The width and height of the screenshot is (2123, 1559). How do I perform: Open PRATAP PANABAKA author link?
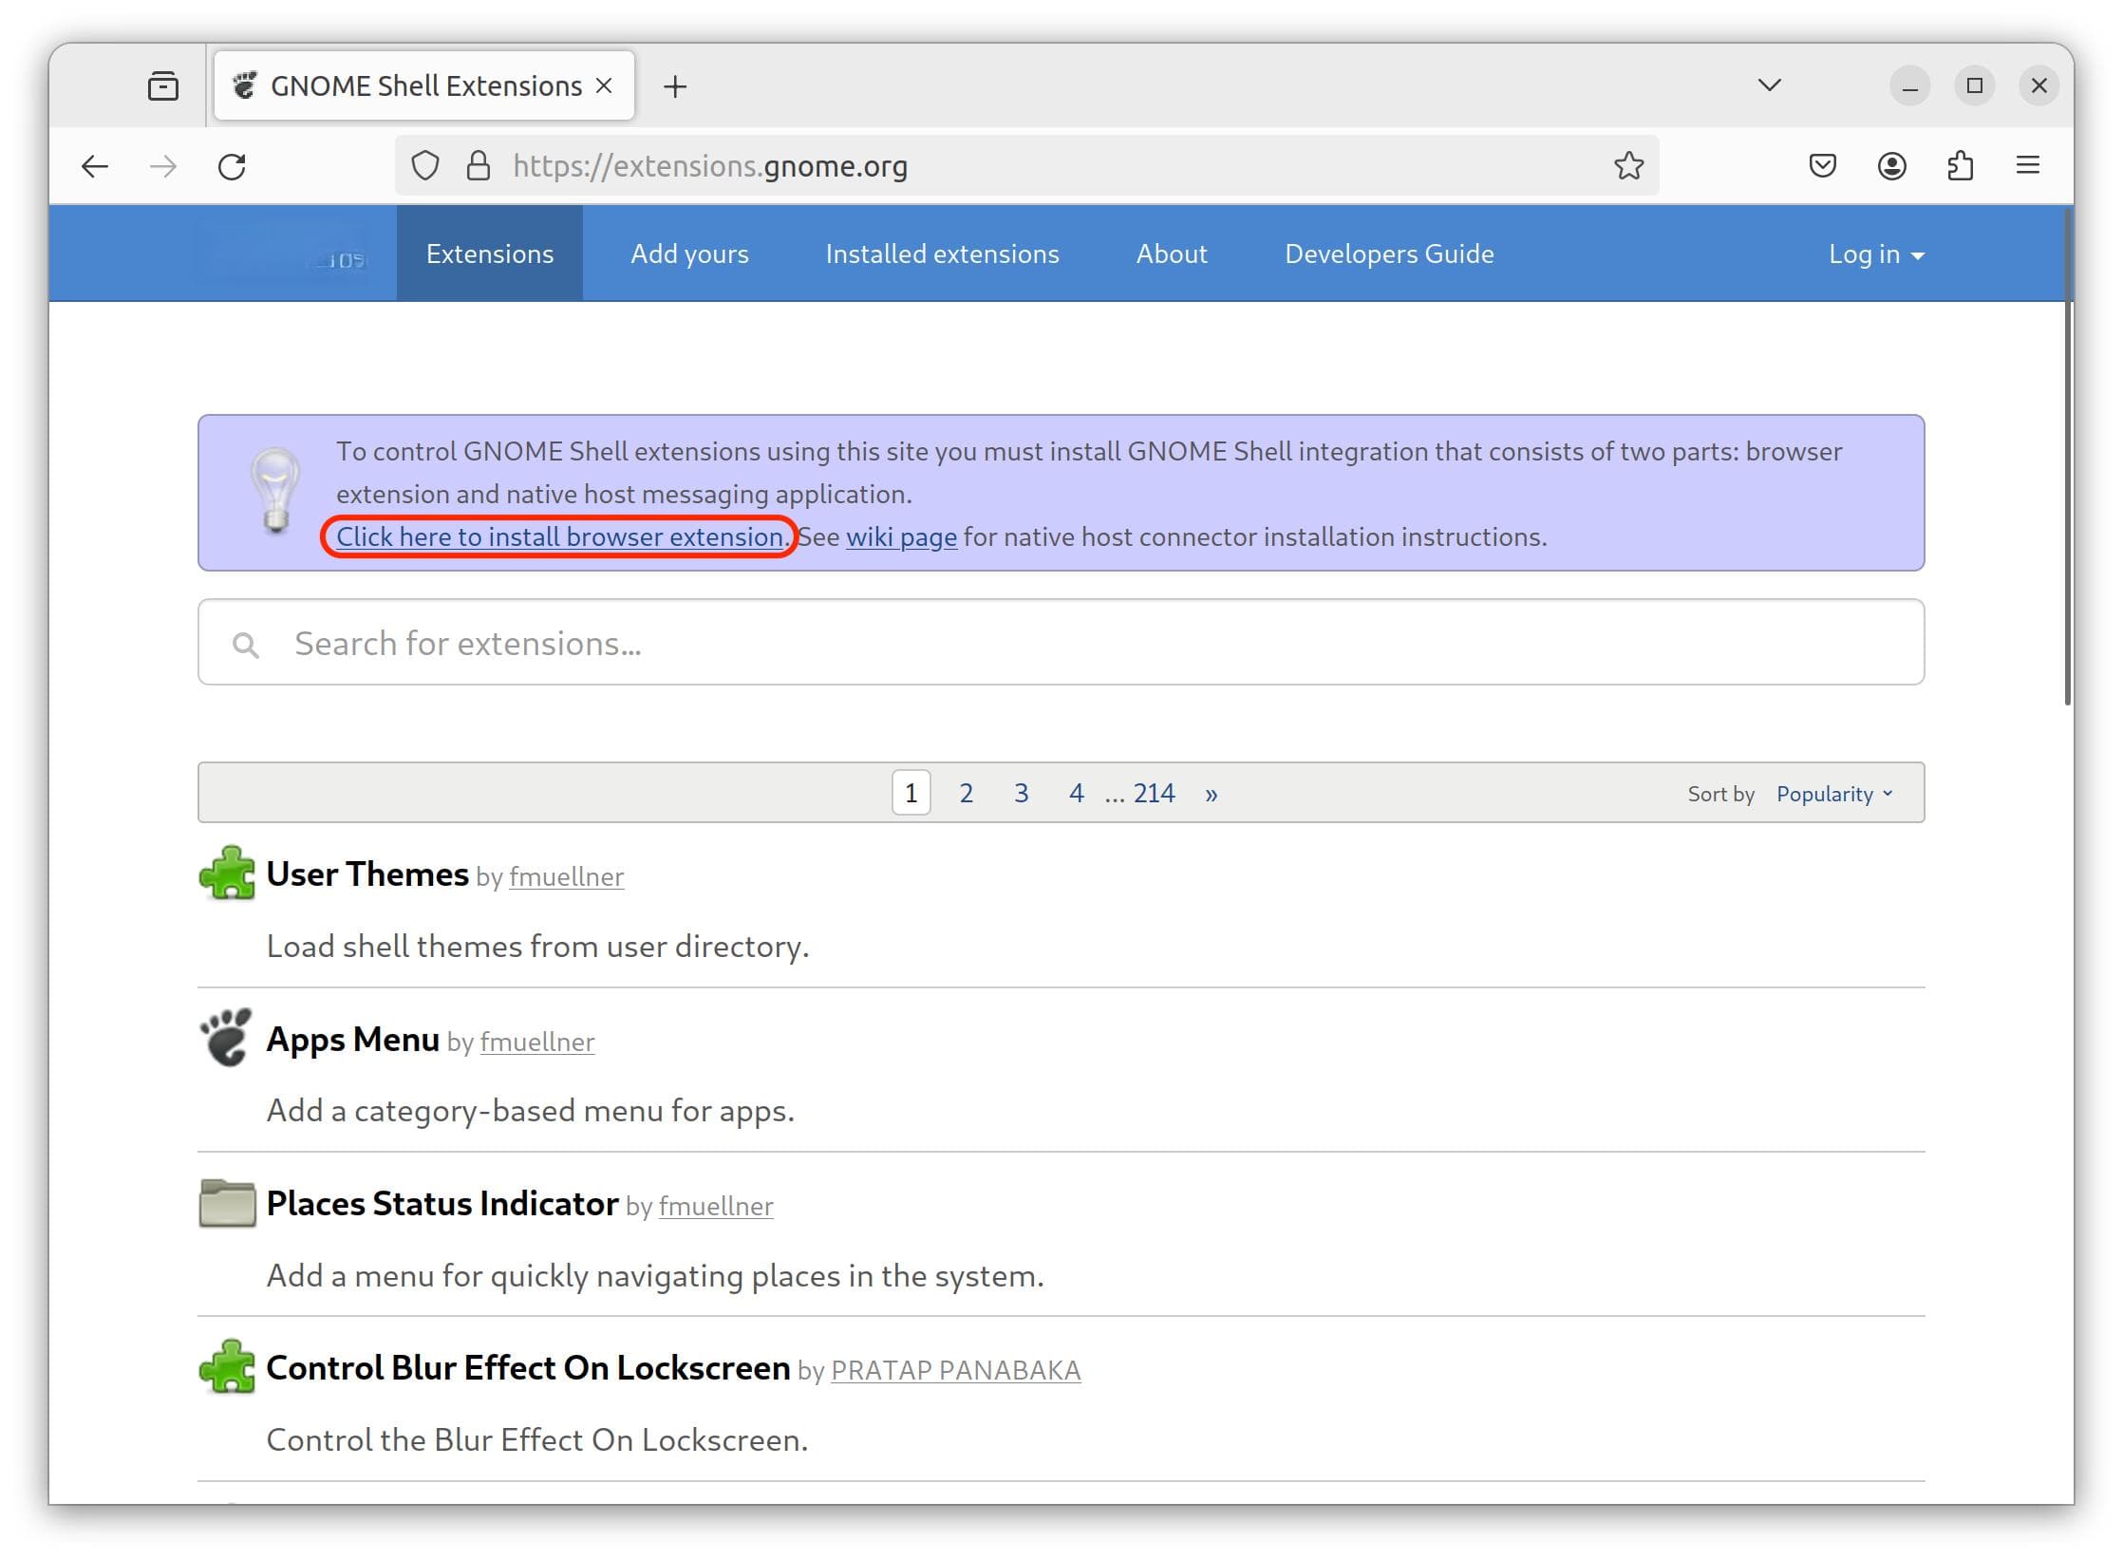click(956, 1370)
